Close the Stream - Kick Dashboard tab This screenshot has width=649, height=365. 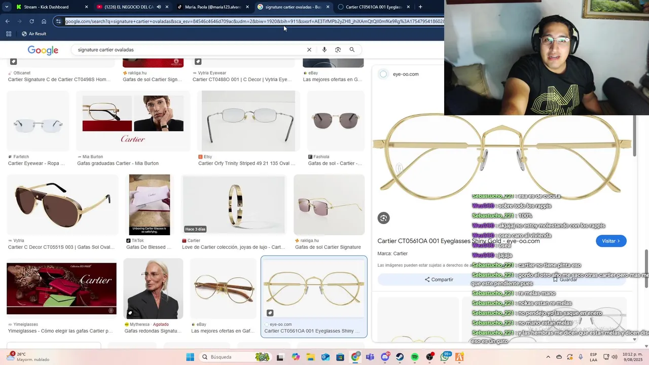point(86,7)
